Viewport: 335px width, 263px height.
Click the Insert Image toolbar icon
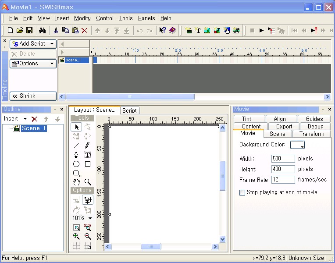[207, 30]
